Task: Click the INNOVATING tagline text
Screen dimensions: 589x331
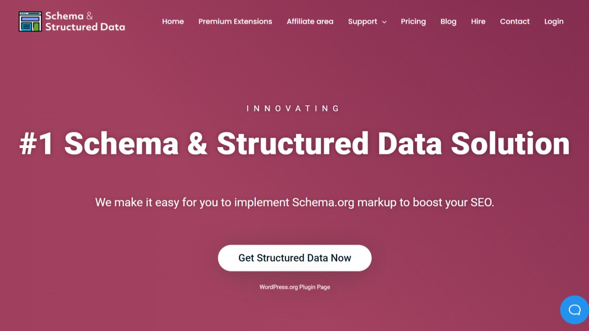Action: [x=294, y=108]
